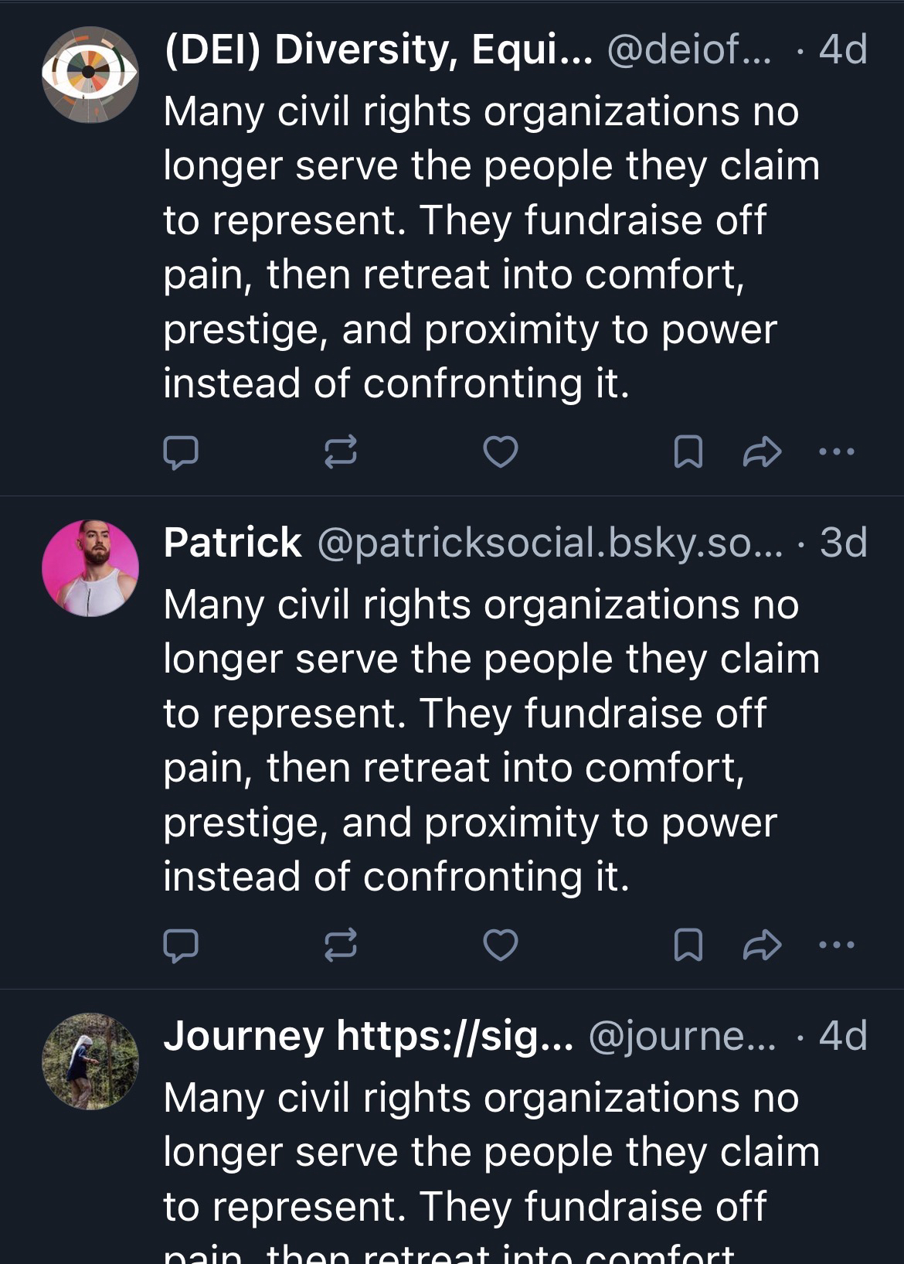Repost the DEI Diversity post
The width and height of the screenshot is (904, 1264).
tap(340, 451)
